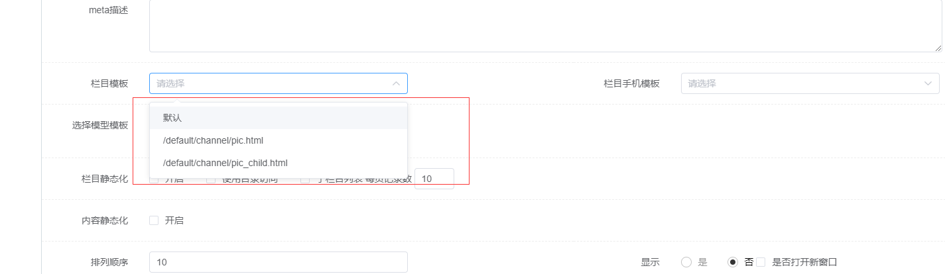
Task: Click the 否 label text under 显示
Action: click(x=749, y=262)
